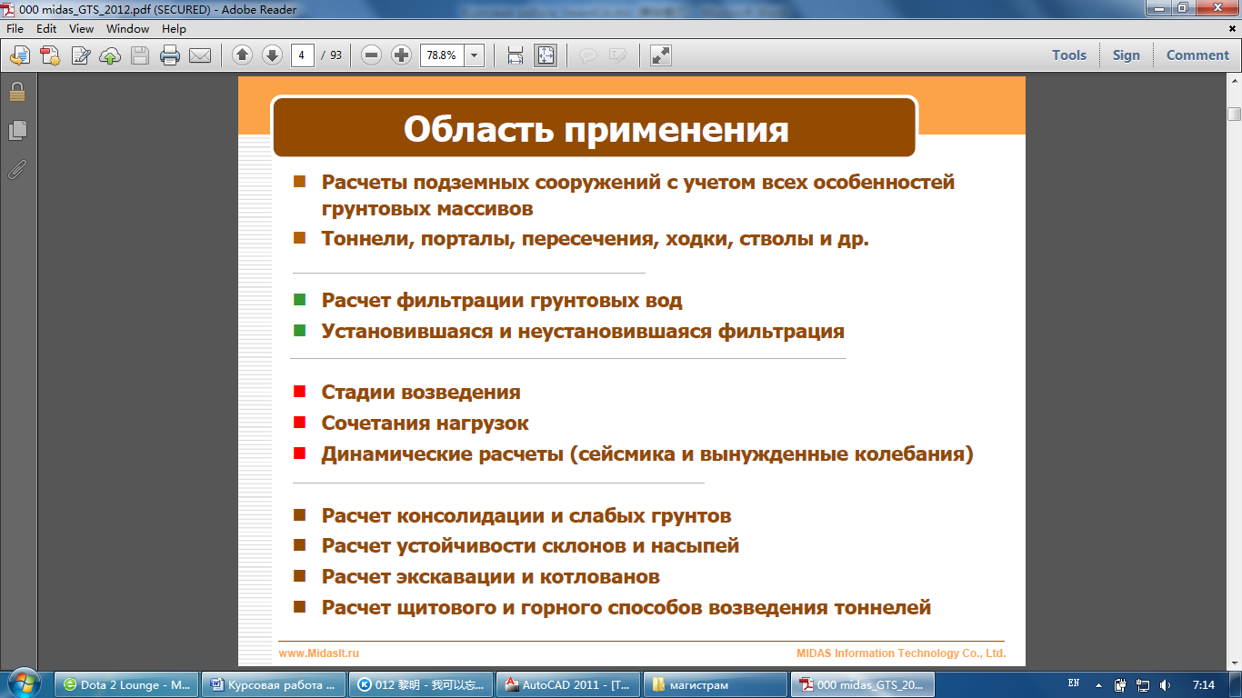Toggle fit one full page view

[545, 55]
